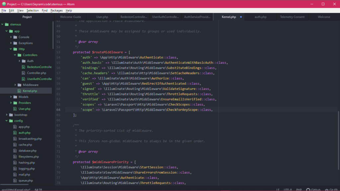Collapse the Controllers folder chevron
340x191 pixels.
coord(15,55)
